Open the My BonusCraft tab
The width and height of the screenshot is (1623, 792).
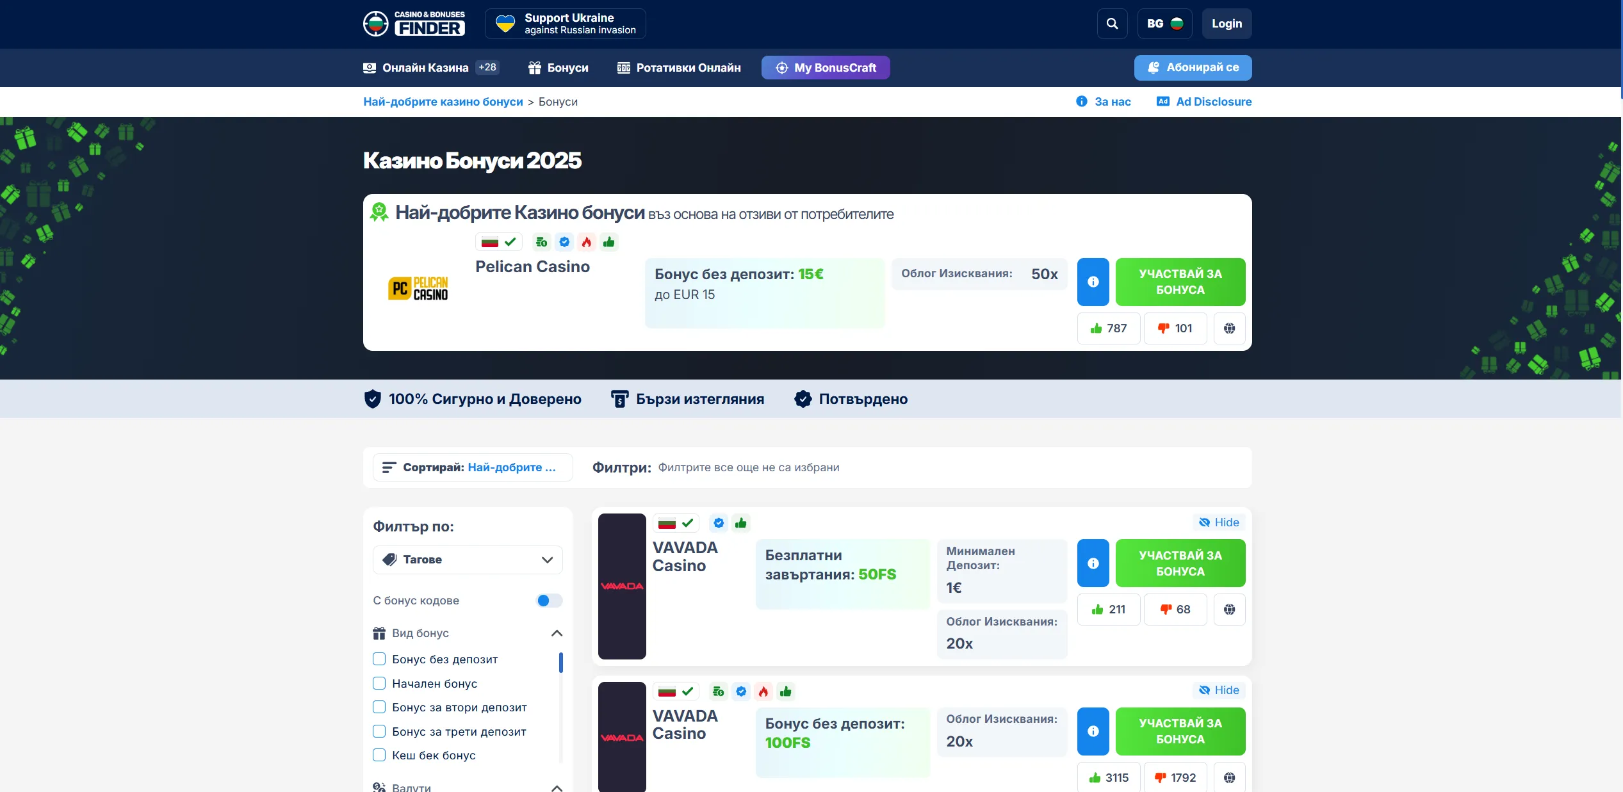tap(826, 68)
